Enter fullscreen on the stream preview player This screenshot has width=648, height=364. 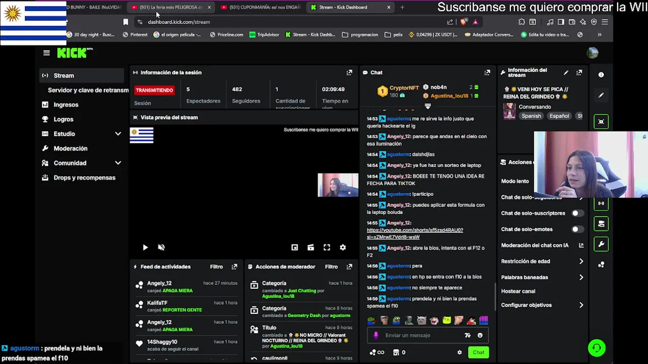click(x=327, y=247)
